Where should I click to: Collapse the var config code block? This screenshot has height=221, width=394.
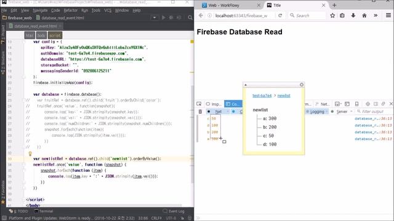(x=24, y=42)
